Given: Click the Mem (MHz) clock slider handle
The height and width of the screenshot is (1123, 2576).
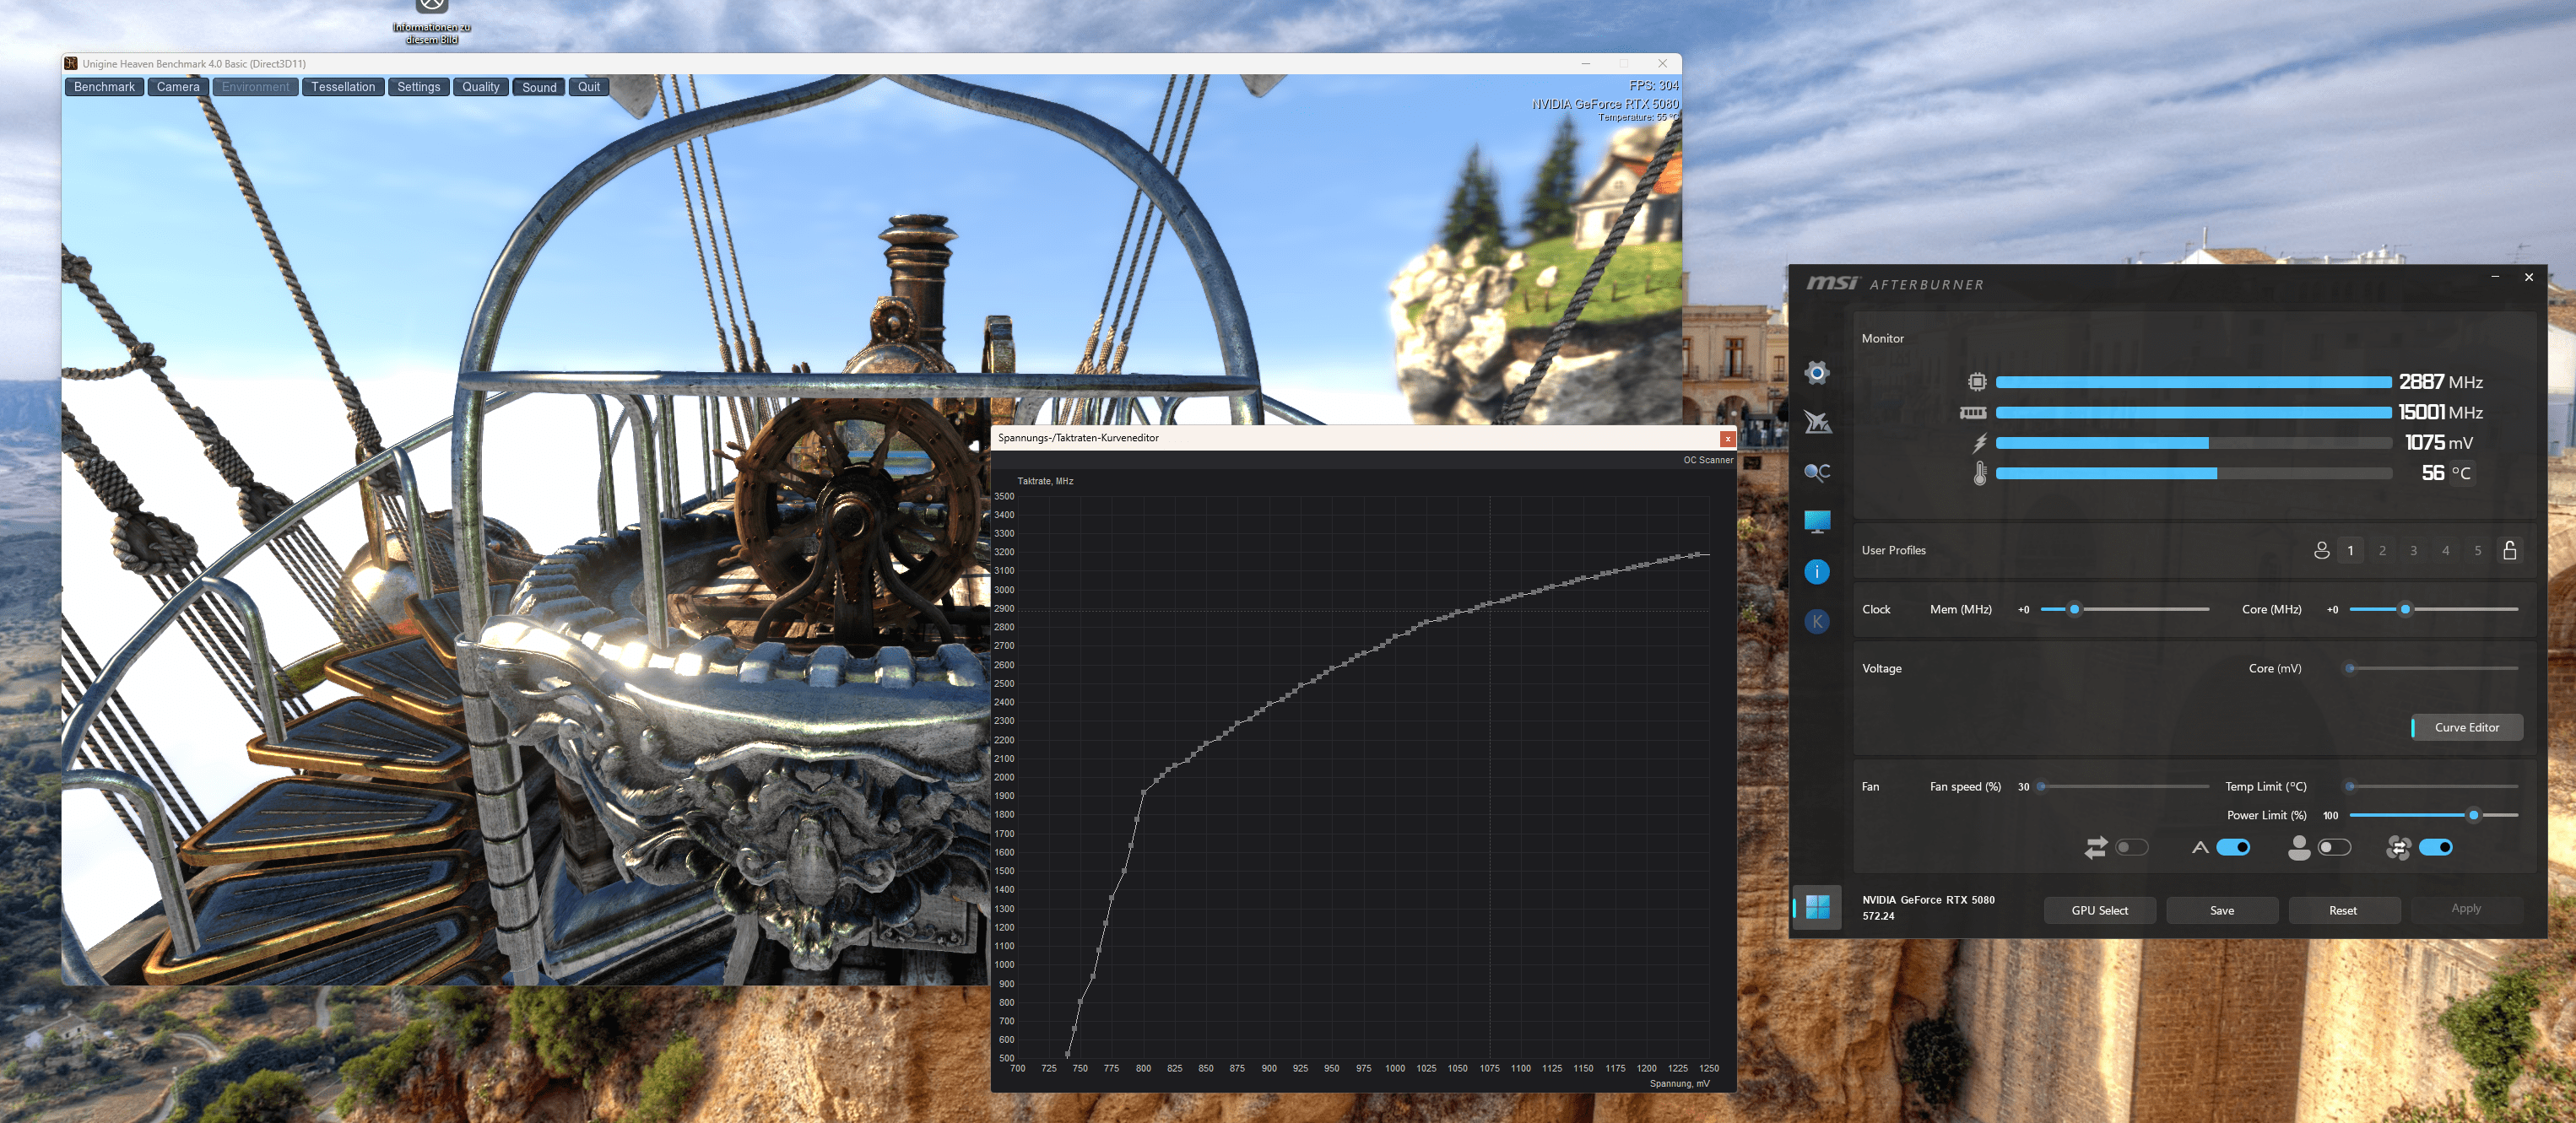Looking at the screenshot, I should [x=2074, y=609].
